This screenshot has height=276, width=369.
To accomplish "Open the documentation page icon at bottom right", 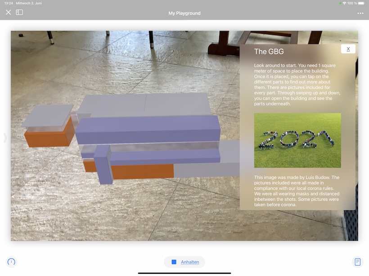I will coord(357,262).
